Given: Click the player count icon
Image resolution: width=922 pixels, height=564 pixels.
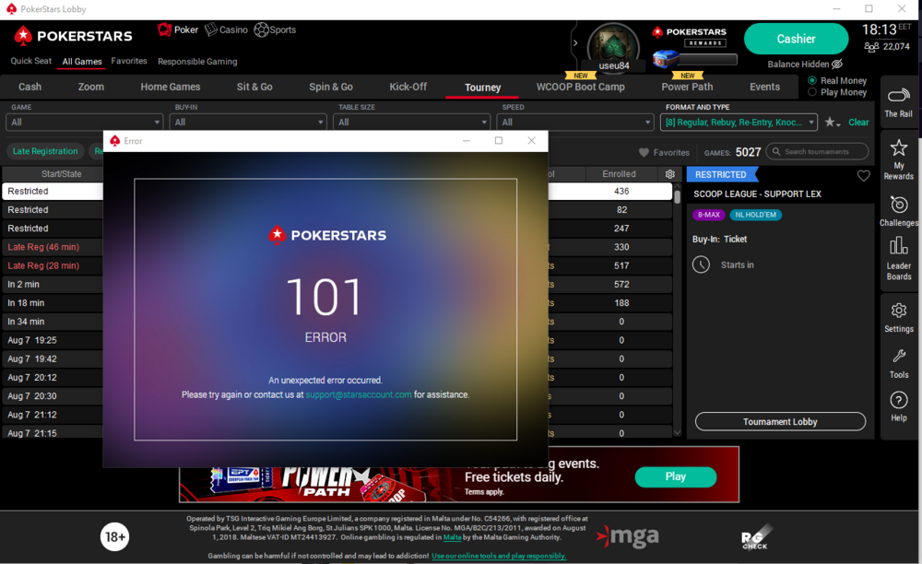Looking at the screenshot, I should [871, 46].
